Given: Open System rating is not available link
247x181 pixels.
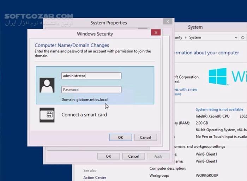Looking at the screenshot, I should point(219,109).
